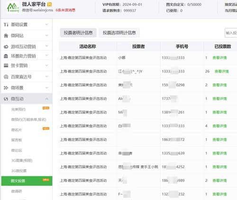View details for phone ending 232
This screenshot has height=200, width=237.
pos(219,194)
